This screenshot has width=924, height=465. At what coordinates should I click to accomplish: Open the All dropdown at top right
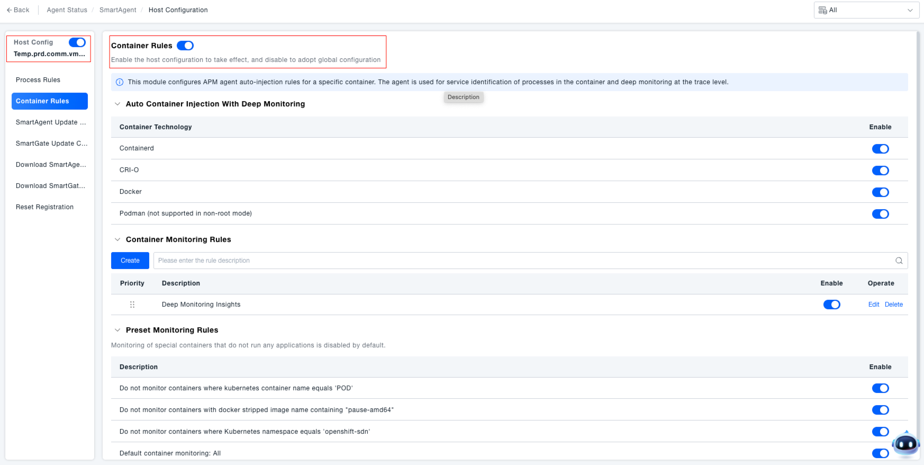pyautogui.click(x=866, y=10)
